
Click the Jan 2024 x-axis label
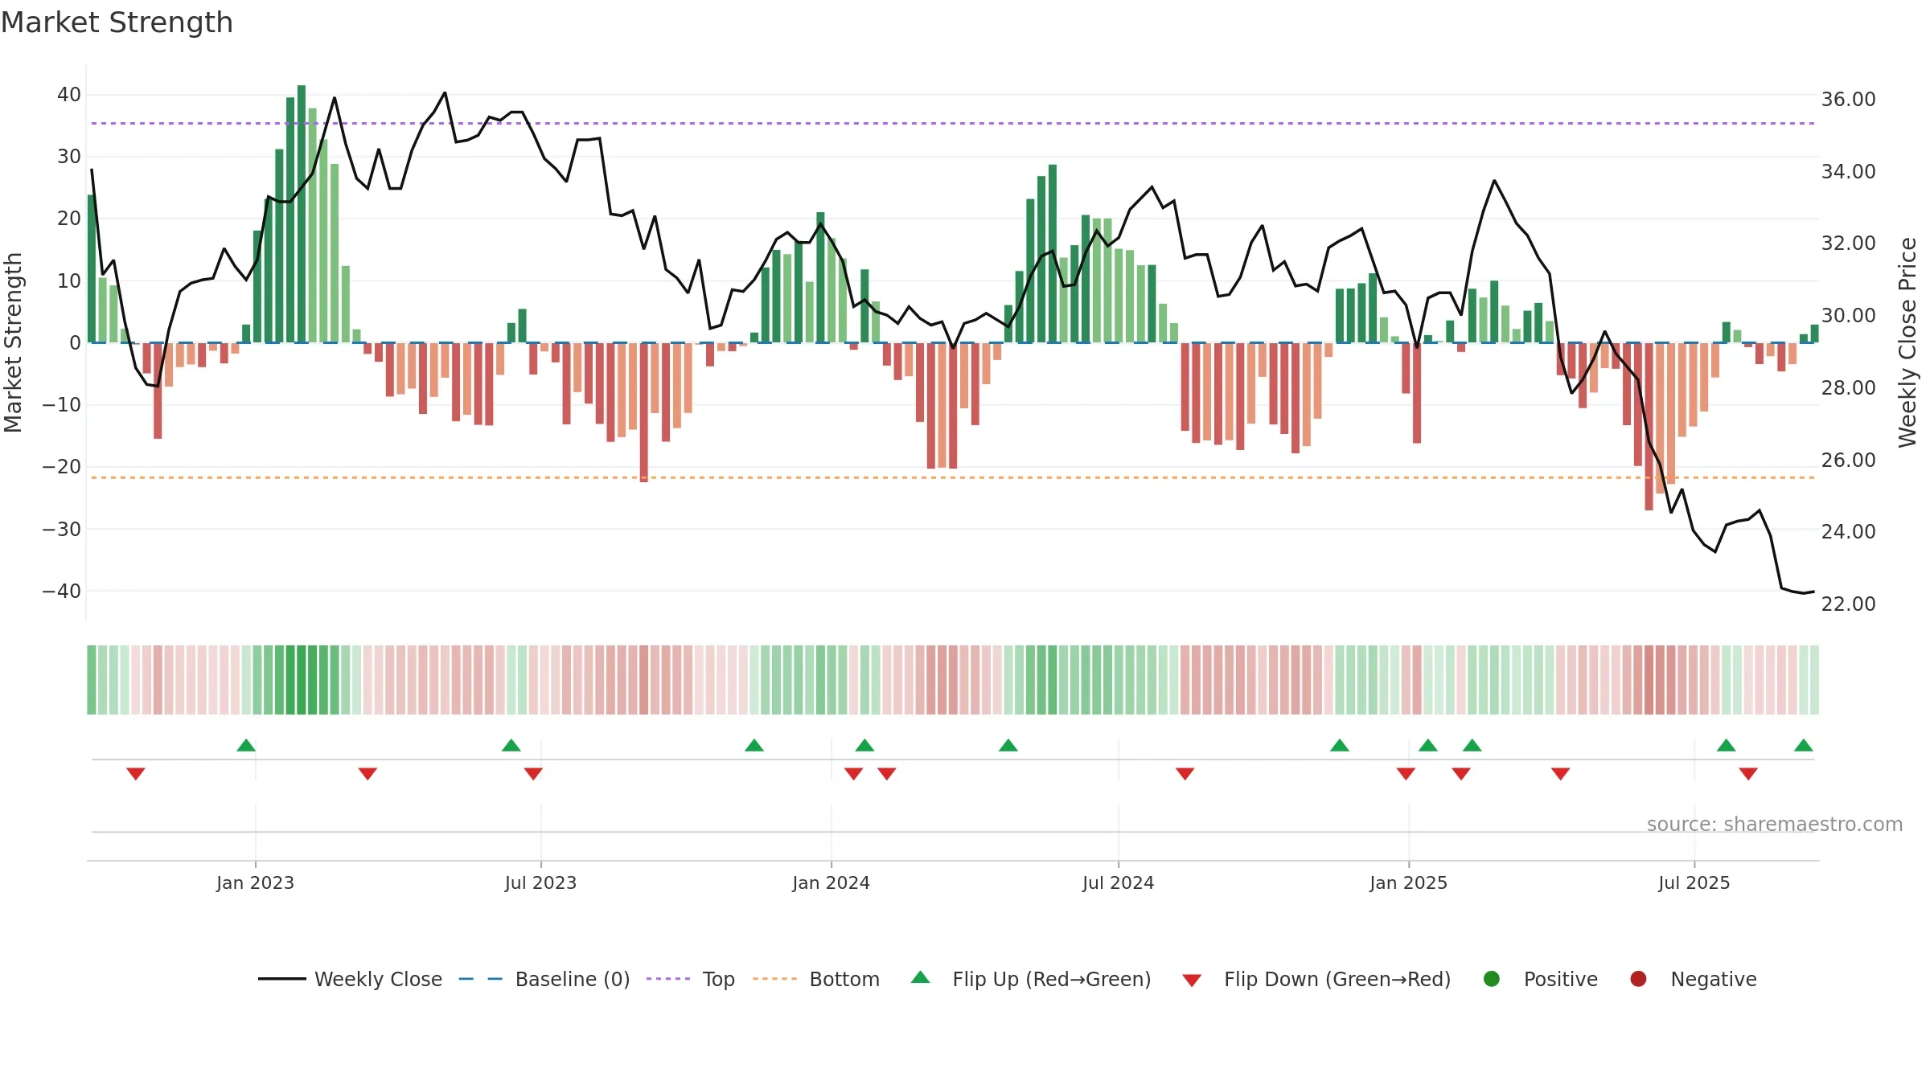click(831, 883)
